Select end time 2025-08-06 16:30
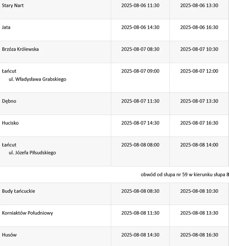 tap(199, 27)
